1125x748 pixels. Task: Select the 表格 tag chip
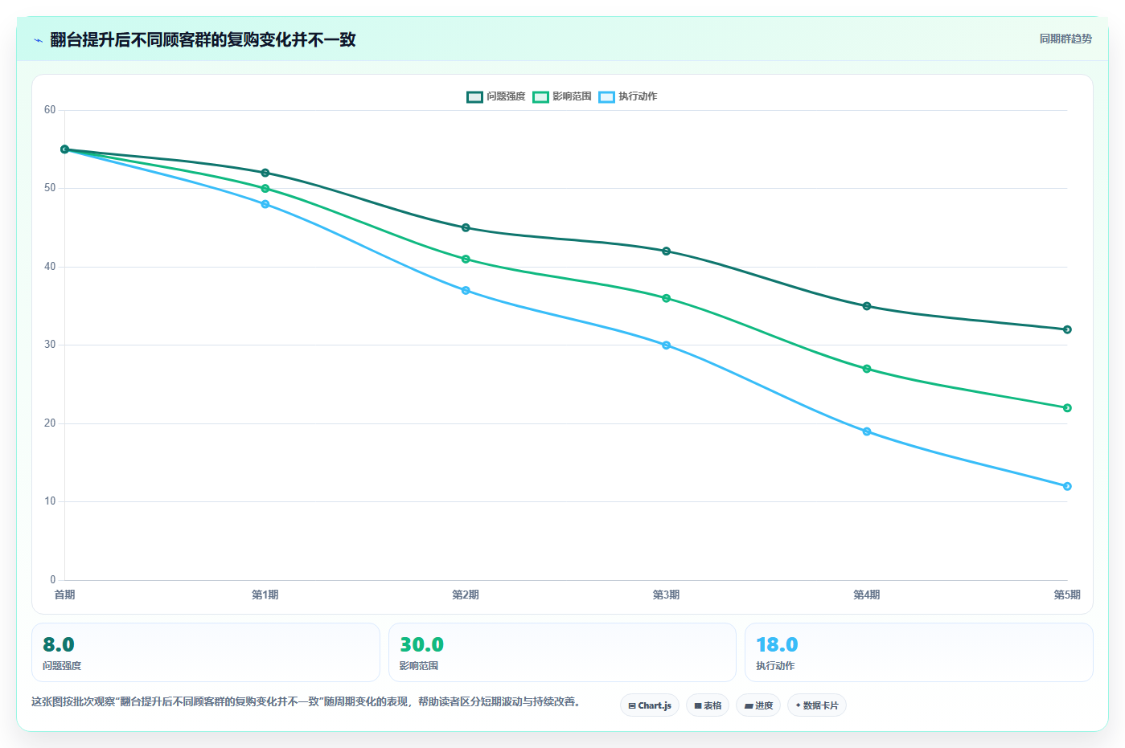[708, 705]
